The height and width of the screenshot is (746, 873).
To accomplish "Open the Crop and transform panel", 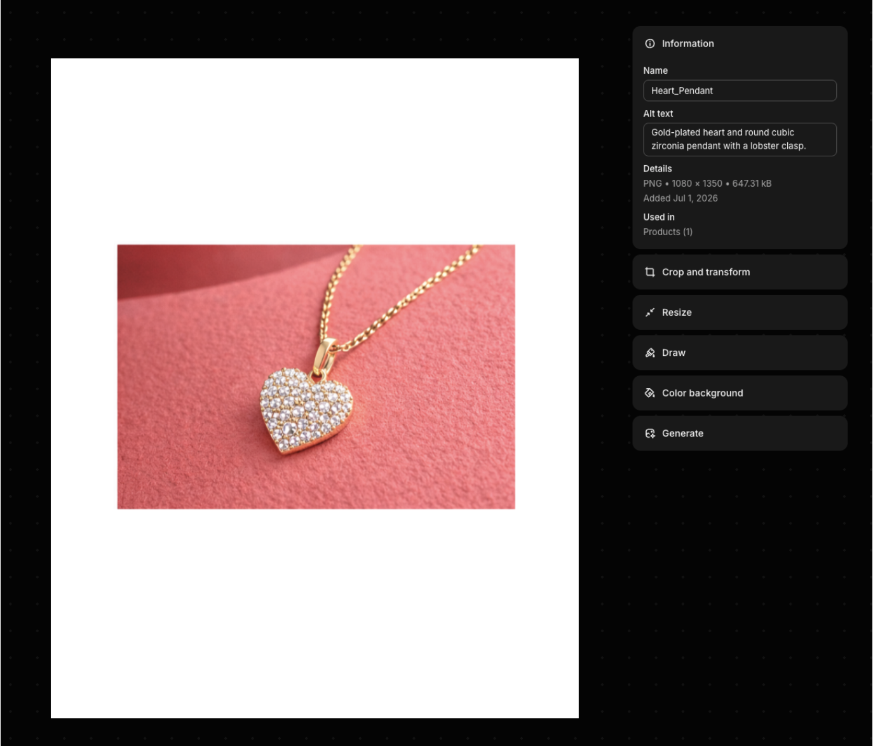I will click(740, 272).
